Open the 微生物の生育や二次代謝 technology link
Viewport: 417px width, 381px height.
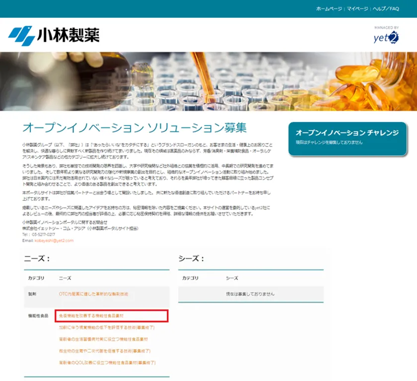(x=105, y=351)
